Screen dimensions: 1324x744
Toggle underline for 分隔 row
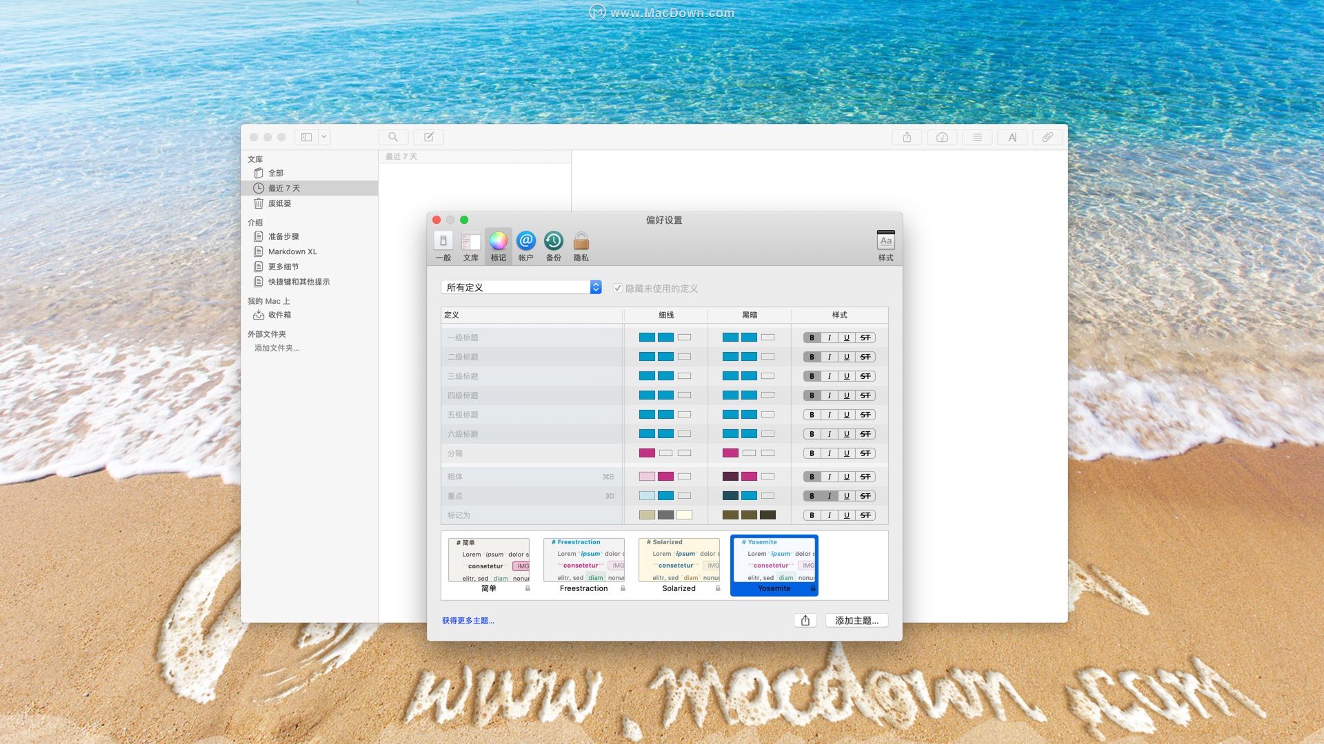coord(847,453)
